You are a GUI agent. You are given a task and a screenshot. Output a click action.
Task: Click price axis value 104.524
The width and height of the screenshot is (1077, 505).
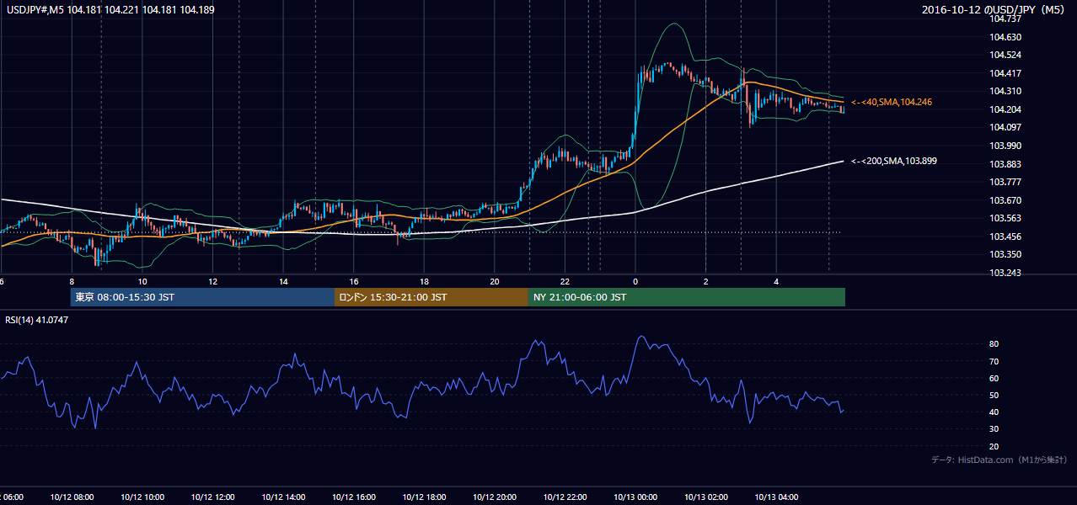point(1005,56)
